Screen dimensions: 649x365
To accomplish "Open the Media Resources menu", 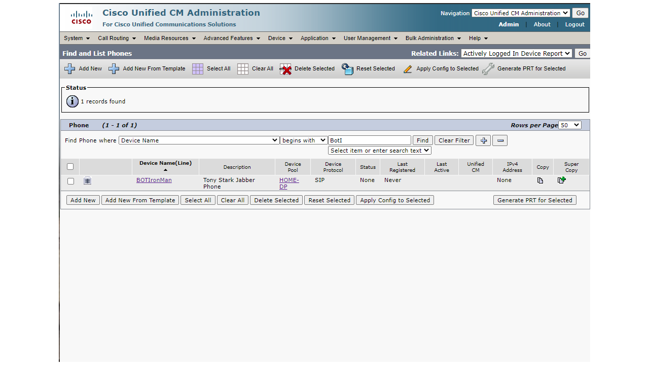I will click(x=170, y=38).
